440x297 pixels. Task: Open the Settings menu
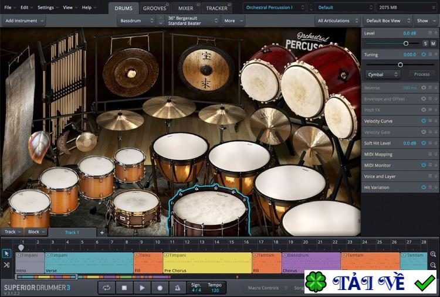[x=47, y=8]
